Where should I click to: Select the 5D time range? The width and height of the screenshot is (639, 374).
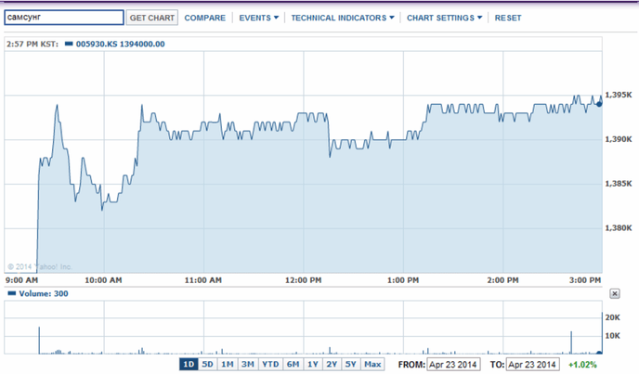coord(207,364)
